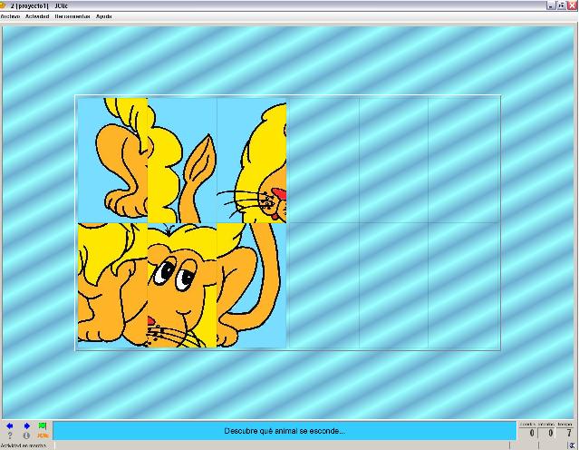Image resolution: width=579 pixels, height=450 pixels.
Task: Open the Herramientas menu
Action: 72,16
